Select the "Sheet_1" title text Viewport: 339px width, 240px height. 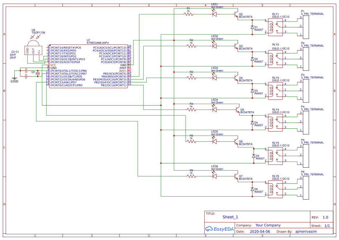pyautogui.click(x=230, y=217)
